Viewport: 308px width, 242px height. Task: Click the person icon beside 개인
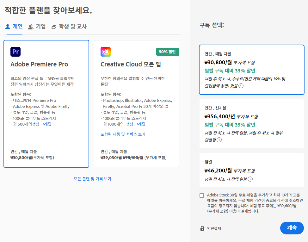8,27
